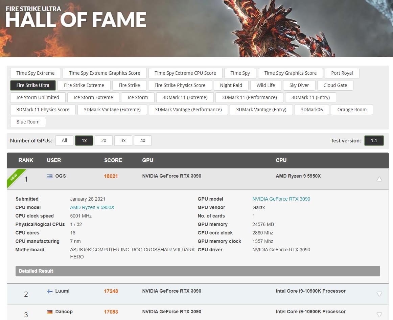Expand the rank 3 Dancop result details

pos(379,315)
